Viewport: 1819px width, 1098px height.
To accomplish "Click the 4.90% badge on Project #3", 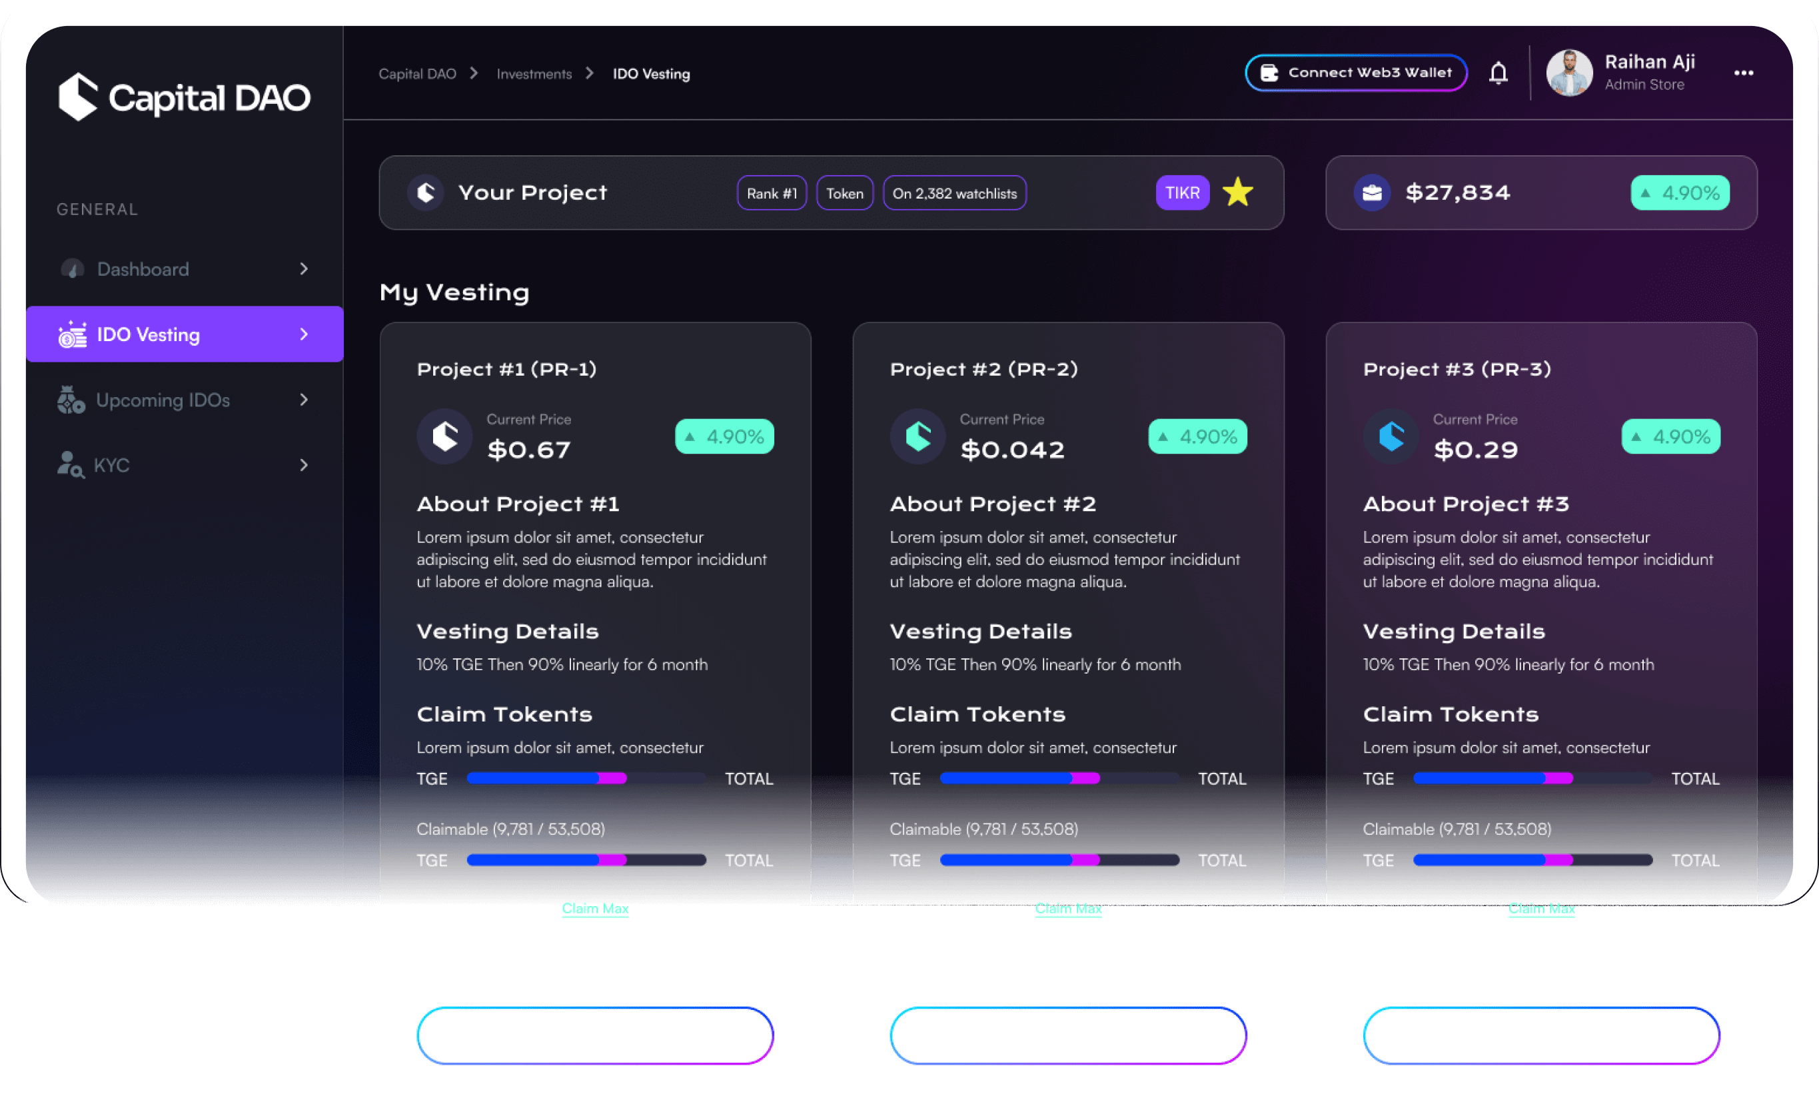I will pos(1671,436).
